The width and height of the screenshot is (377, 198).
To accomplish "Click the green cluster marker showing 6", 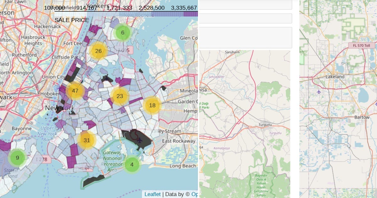I will click(123, 32).
